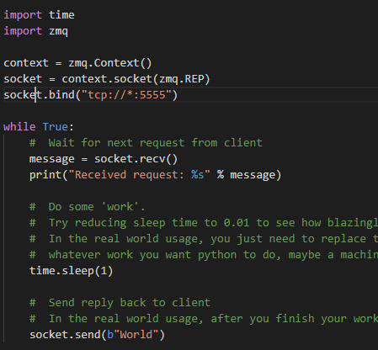
Task: Click the 'zmq' module name in import
Action: point(58,31)
